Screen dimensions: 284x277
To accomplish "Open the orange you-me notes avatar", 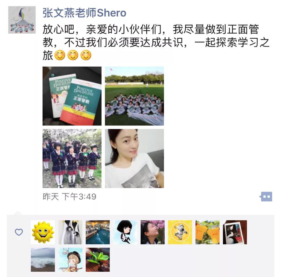I will coord(207,232).
